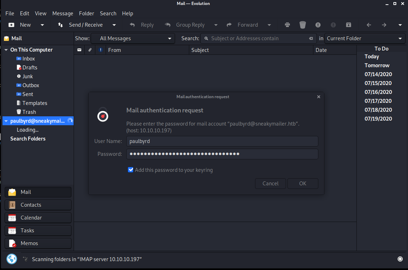Open the Edit menu
The height and width of the screenshot is (270, 408).
point(25,13)
